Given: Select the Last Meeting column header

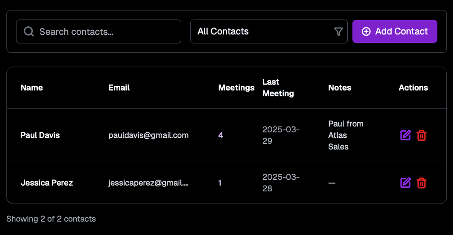Looking at the screenshot, I should click(x=278, y=88).
